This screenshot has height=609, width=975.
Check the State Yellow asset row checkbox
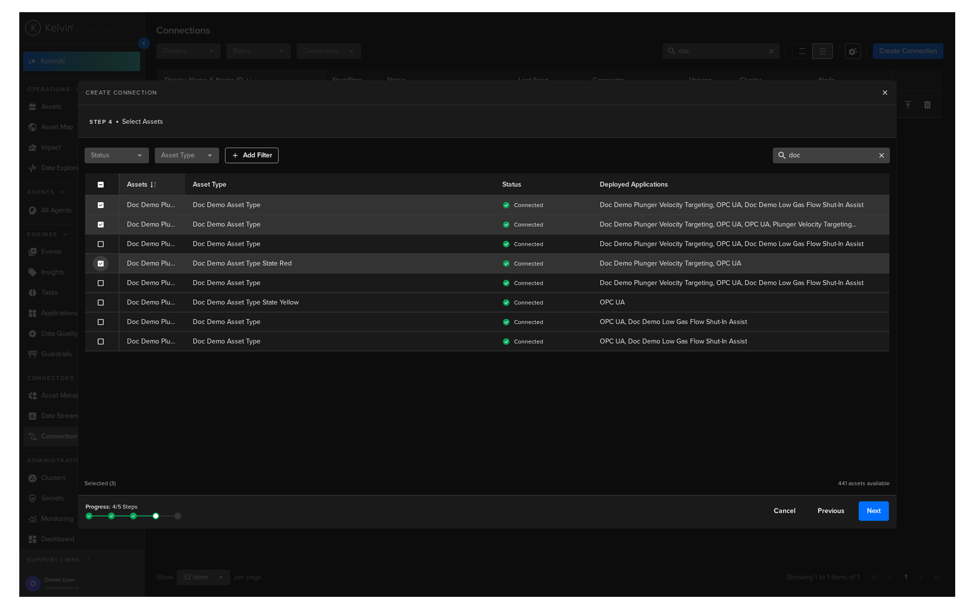point(101,303)
